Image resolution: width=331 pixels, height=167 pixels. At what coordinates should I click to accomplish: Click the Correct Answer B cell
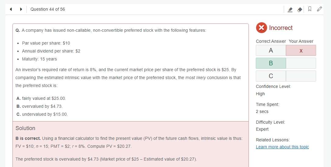click(x=271, y=63)
